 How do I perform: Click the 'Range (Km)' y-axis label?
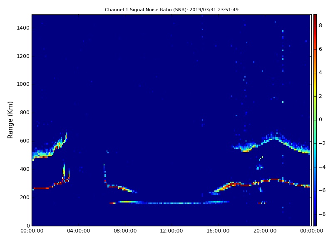(10, 120)
